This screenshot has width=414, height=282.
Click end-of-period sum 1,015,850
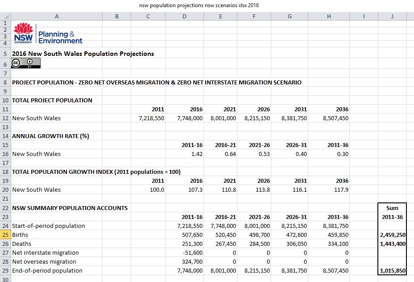click(x=393, y=271)
